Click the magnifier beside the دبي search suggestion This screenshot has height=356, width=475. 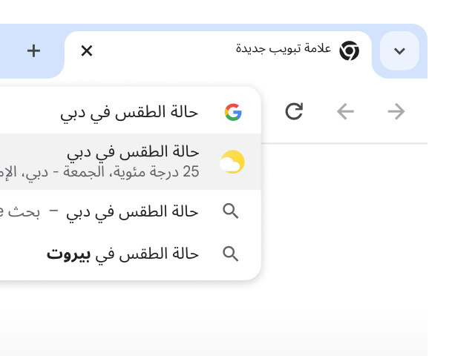231,211
